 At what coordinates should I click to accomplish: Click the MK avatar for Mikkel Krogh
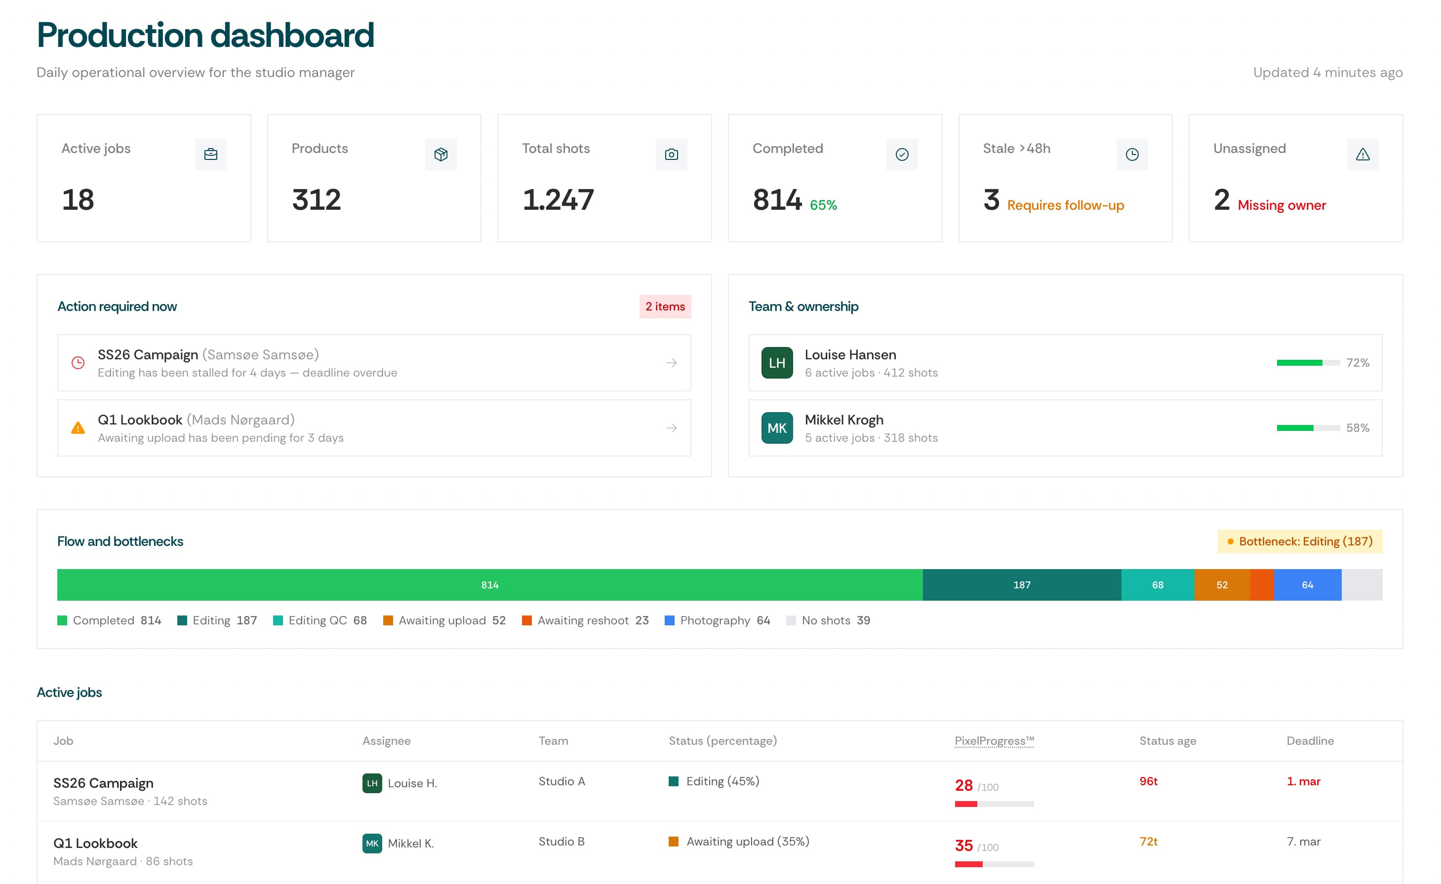[777, 428]
